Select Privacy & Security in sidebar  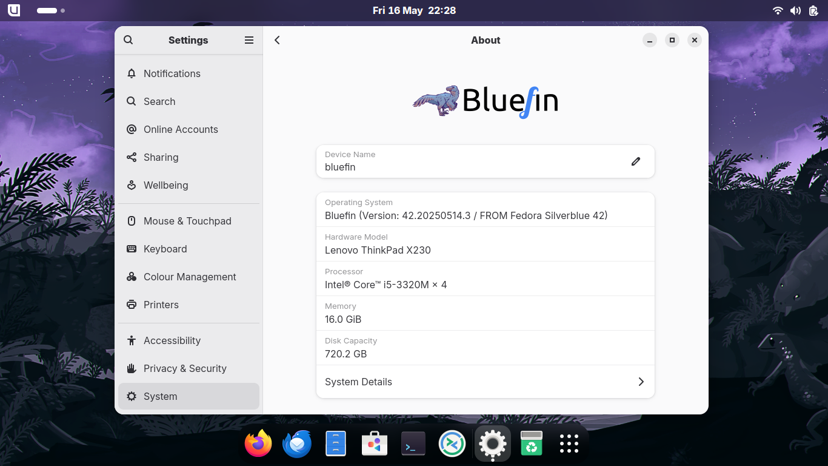point(189,368)
